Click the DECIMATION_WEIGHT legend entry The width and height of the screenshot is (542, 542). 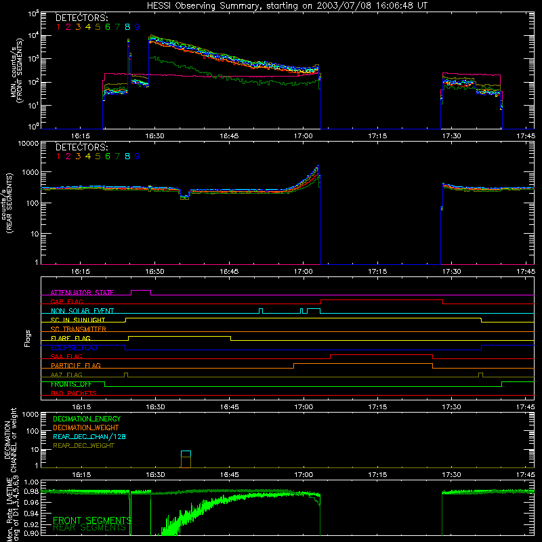86,428
